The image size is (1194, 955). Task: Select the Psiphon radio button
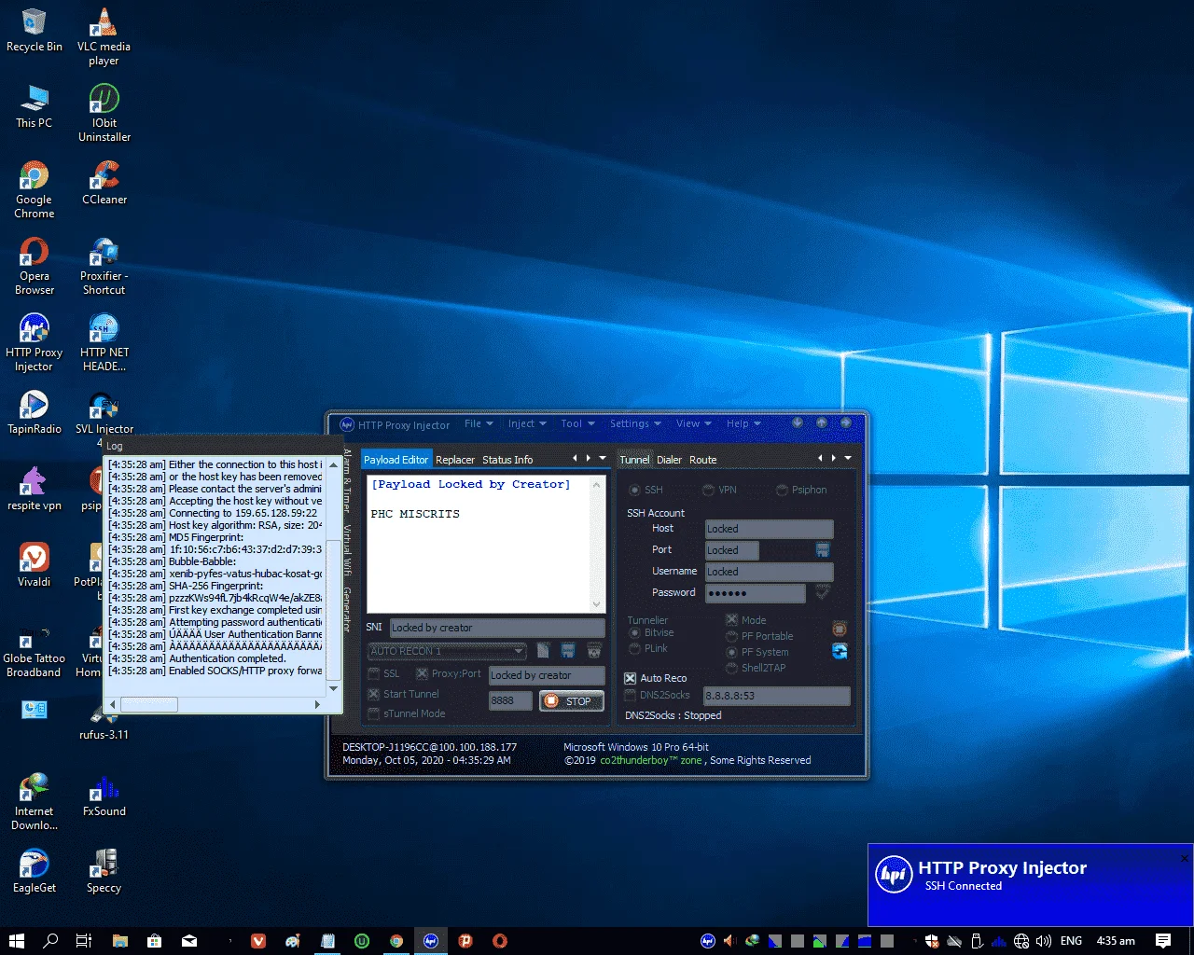coord(783,490)
